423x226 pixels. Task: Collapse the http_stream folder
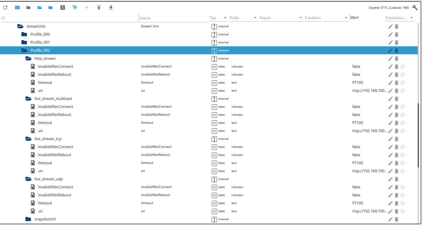pyautogui.click(x=28, y=58)
